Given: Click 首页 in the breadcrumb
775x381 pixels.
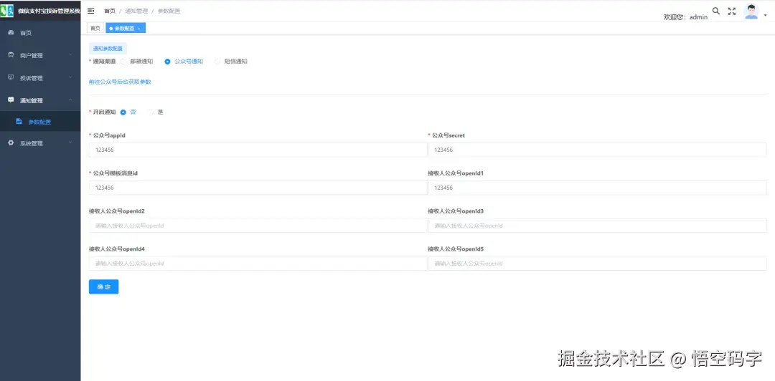Looking at the screenshot, I should tap(110, 11).
